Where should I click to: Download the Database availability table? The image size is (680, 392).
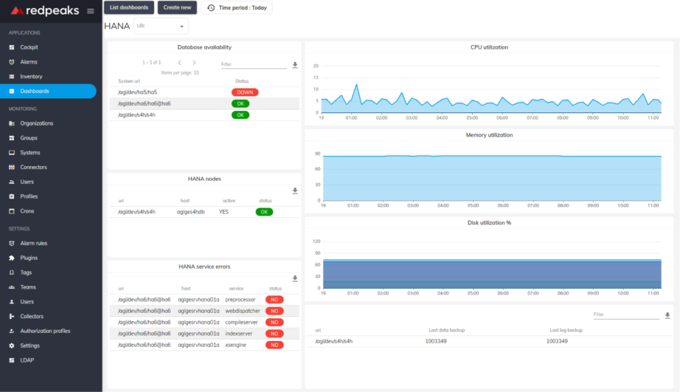(295, 65)
